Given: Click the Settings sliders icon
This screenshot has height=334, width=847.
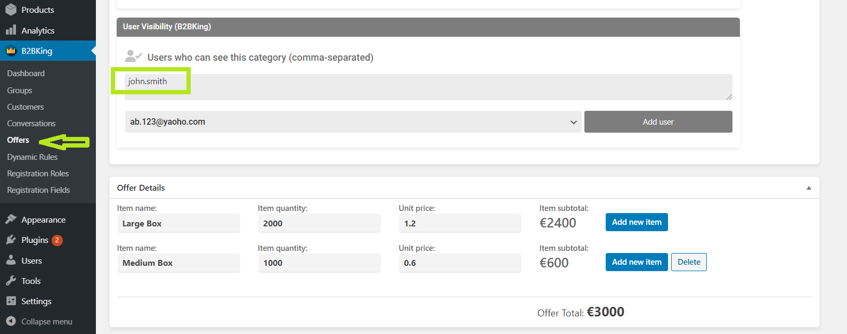Looking at the screenshot, I should [x=11, y=301].
